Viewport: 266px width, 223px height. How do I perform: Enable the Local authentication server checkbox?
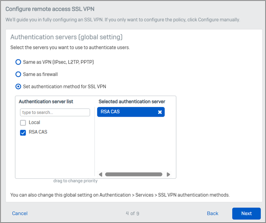click(x=23, y=123)
